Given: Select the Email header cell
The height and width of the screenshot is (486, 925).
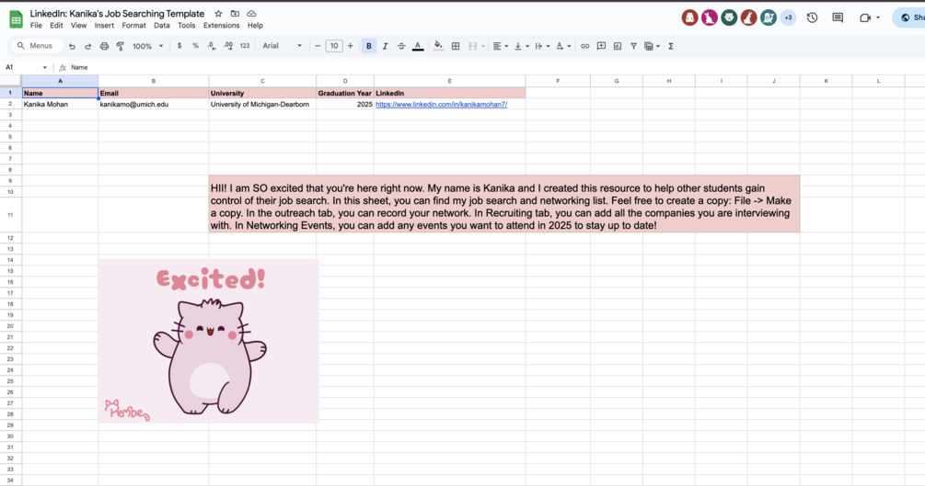Looking at the screenshot, I should pyautogui.click(x=154, y=93).
